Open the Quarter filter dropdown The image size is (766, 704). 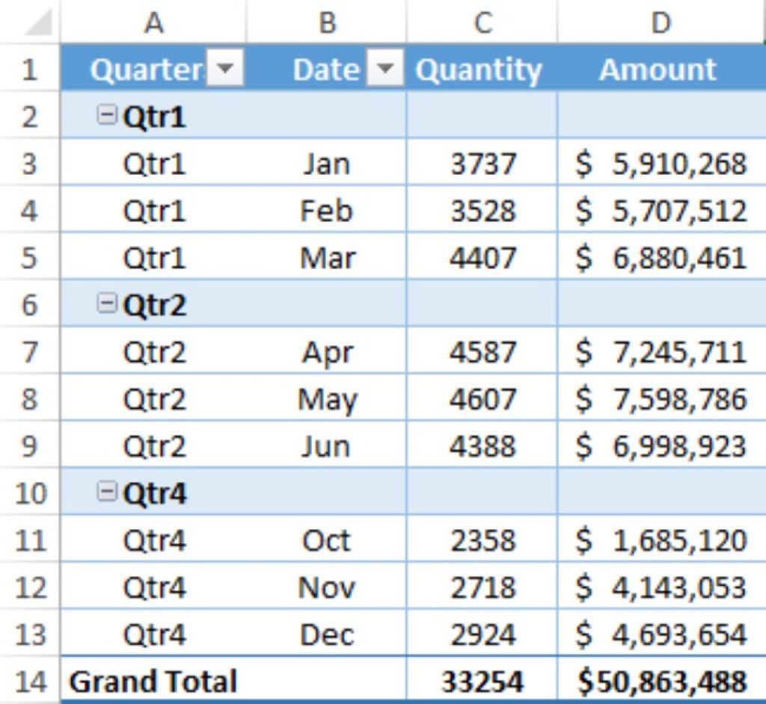click(225, 70)
